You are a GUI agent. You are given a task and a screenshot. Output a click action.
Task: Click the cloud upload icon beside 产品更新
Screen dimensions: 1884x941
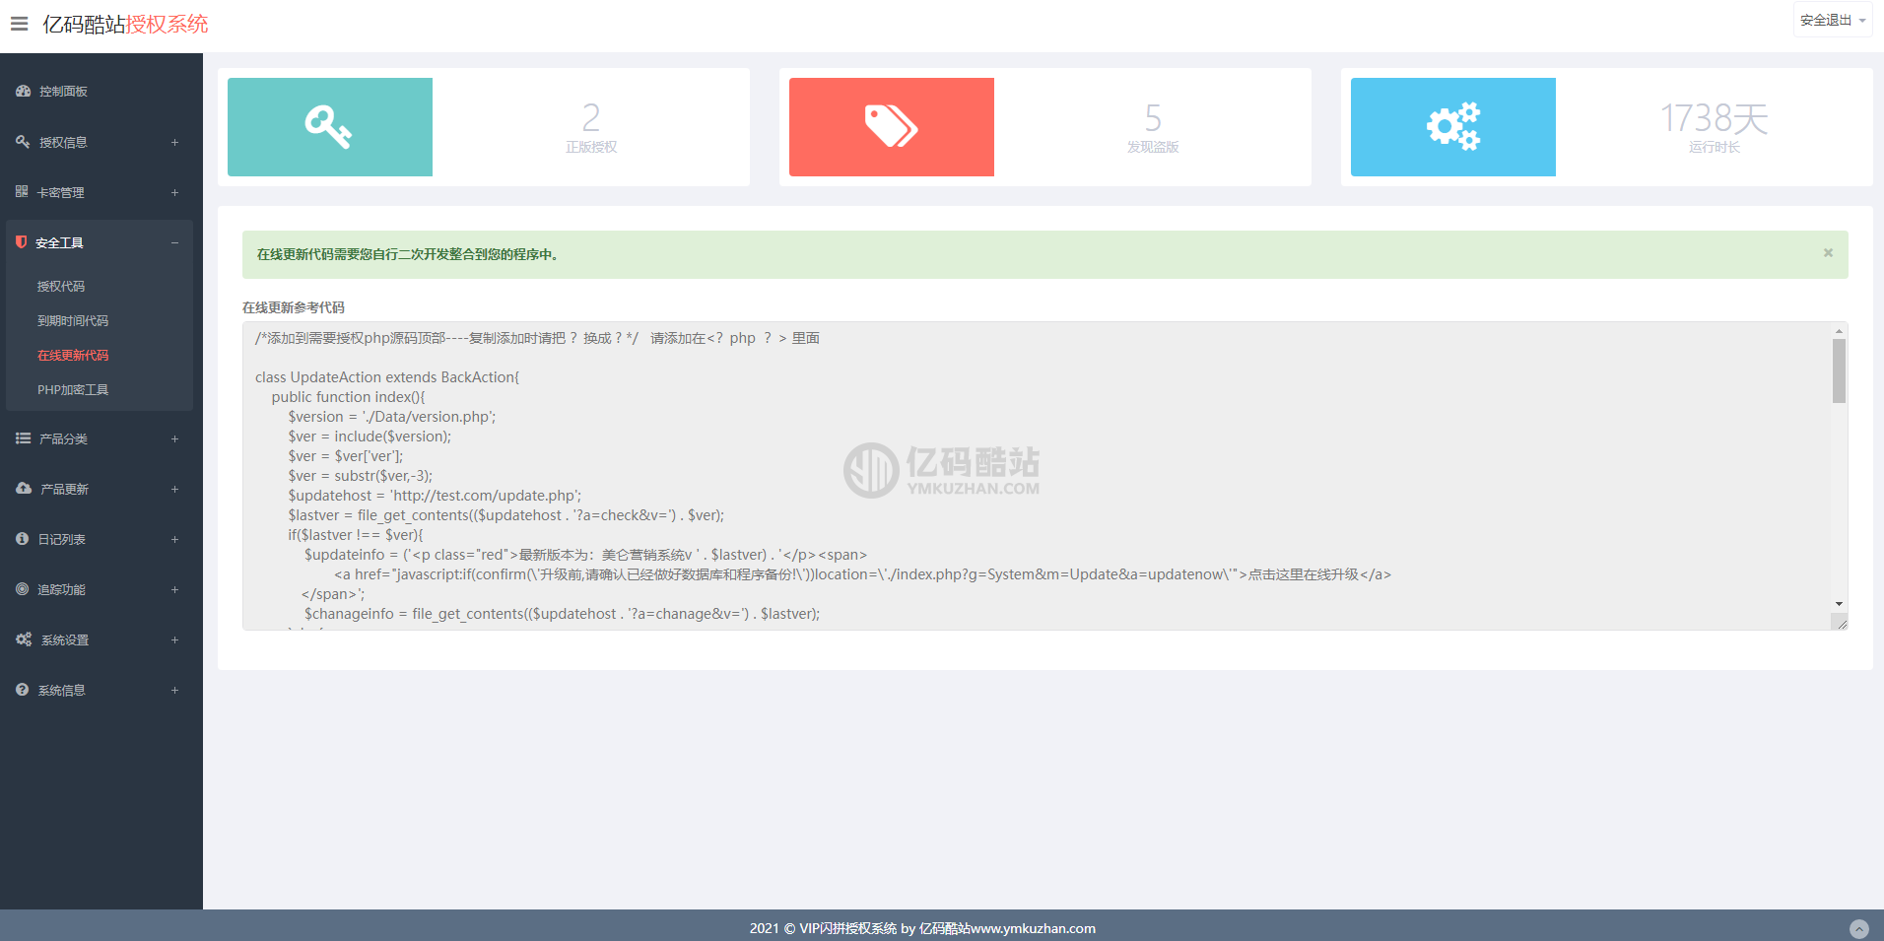pos(24,488)
